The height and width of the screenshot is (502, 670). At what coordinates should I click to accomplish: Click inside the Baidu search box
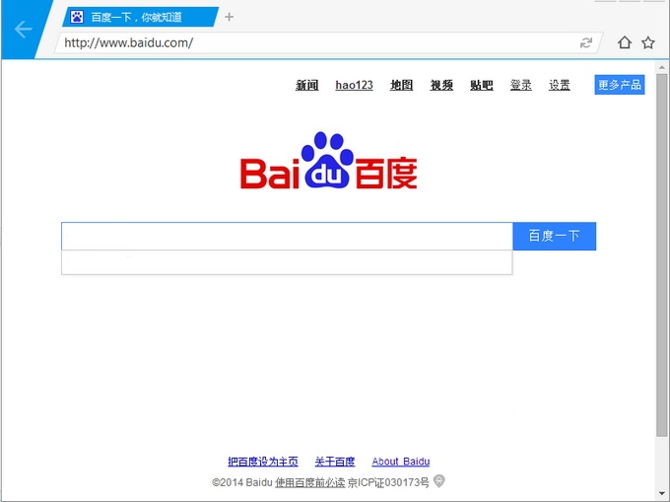[287, 236]
